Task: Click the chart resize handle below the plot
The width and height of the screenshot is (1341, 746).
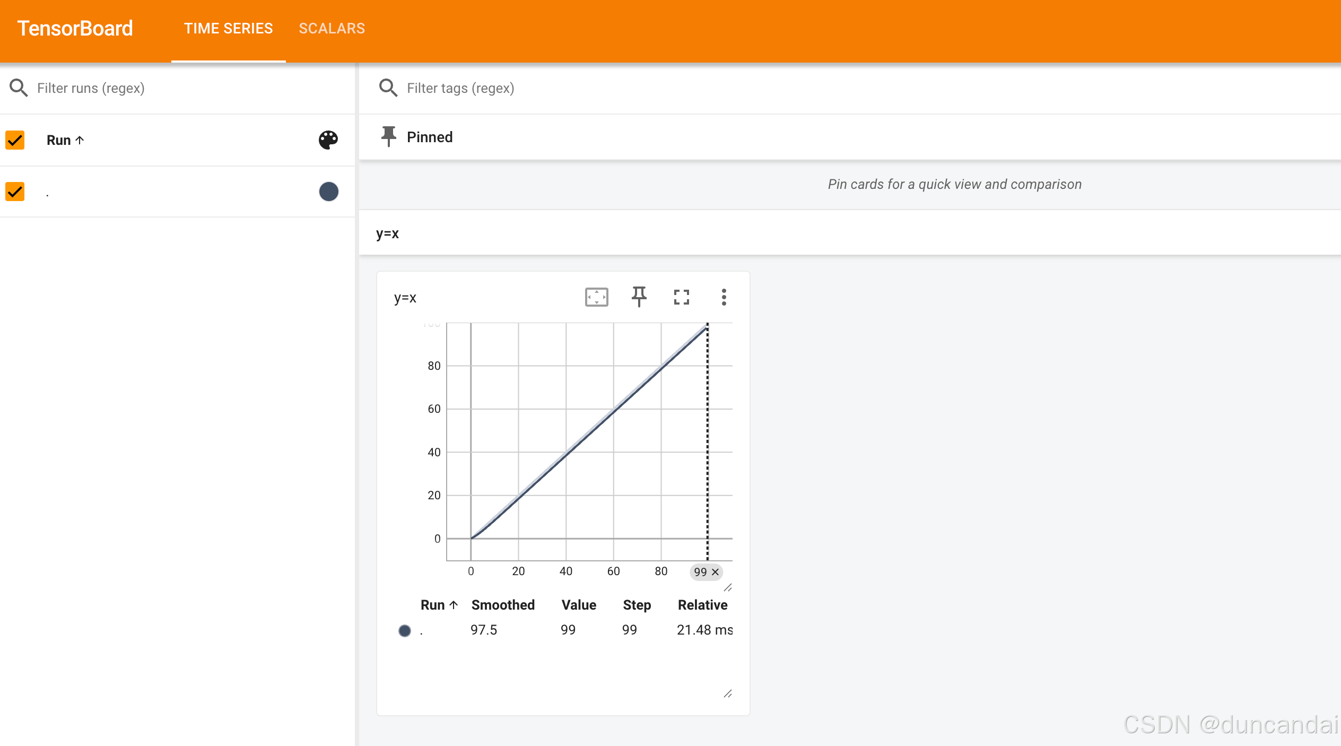Action: tap(728, 588)
